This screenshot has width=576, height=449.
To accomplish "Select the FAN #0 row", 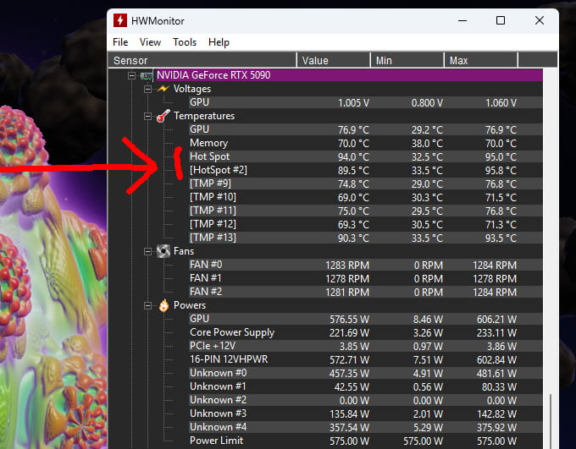I will point(366,265).
